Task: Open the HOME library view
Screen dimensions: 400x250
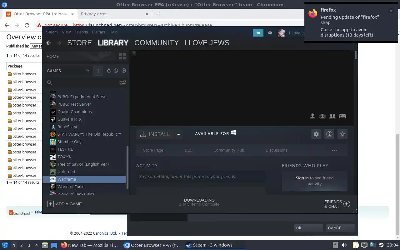Action: [52, 56]
